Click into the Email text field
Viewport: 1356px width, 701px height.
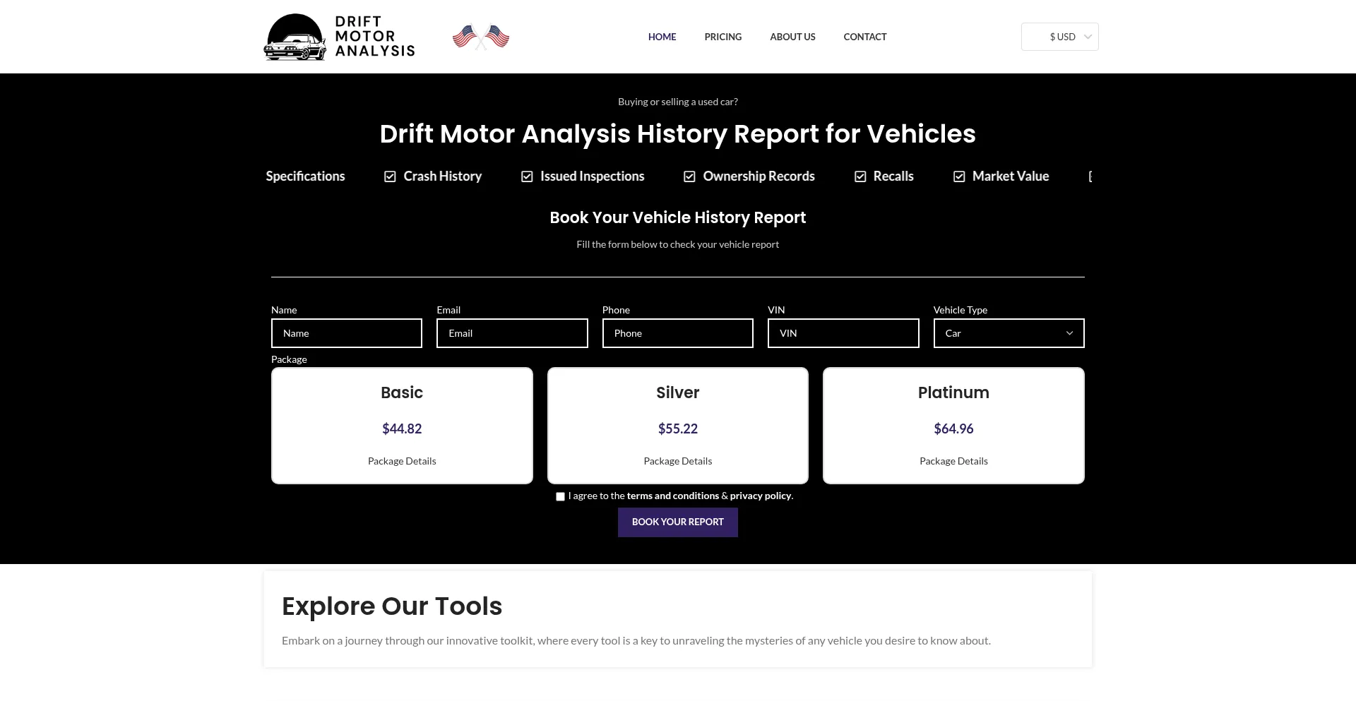[x=512, y=333]
